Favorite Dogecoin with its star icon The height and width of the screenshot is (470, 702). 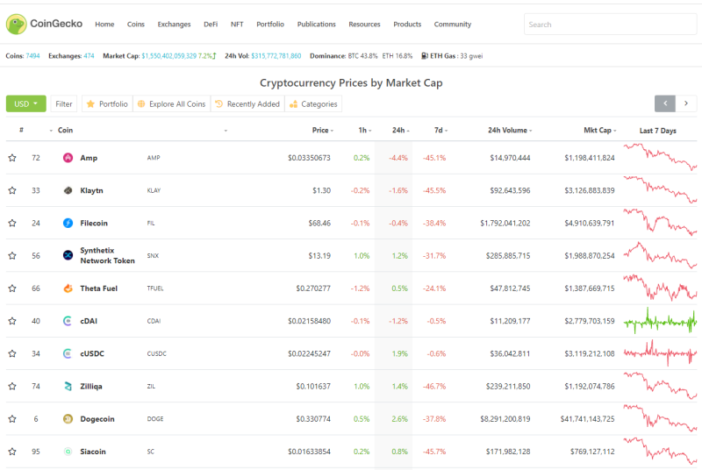click(x=12, y=419)
